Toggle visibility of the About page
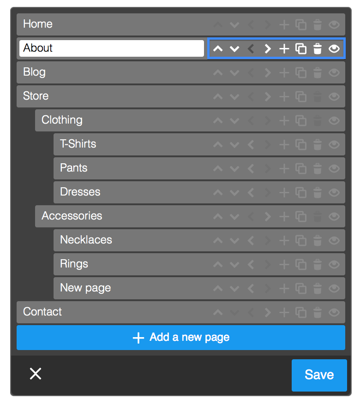Image resolution: width=360 pixels, height=404 pixels. point(334,49)
